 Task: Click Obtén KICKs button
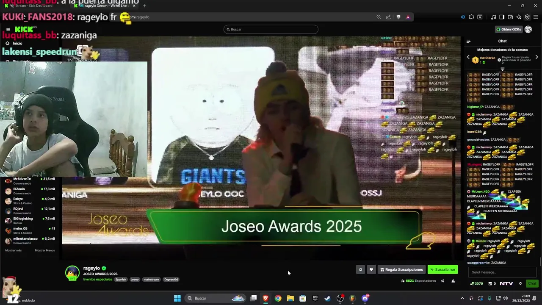[508, 29]
